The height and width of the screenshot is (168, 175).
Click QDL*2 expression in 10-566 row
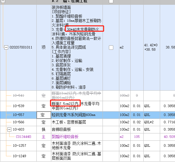(x=149, y=122)
